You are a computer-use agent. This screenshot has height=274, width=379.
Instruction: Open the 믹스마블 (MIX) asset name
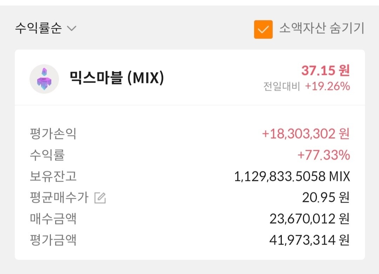pyautogui.click(x=117, y=78)
